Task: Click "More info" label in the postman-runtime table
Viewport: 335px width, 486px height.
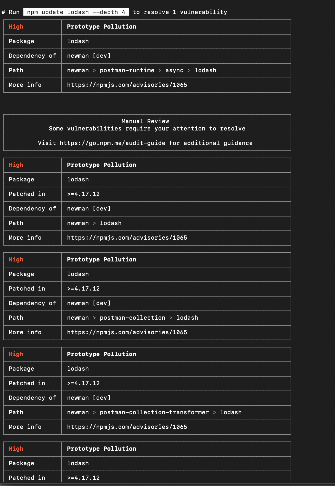Action: click(25, 85)
